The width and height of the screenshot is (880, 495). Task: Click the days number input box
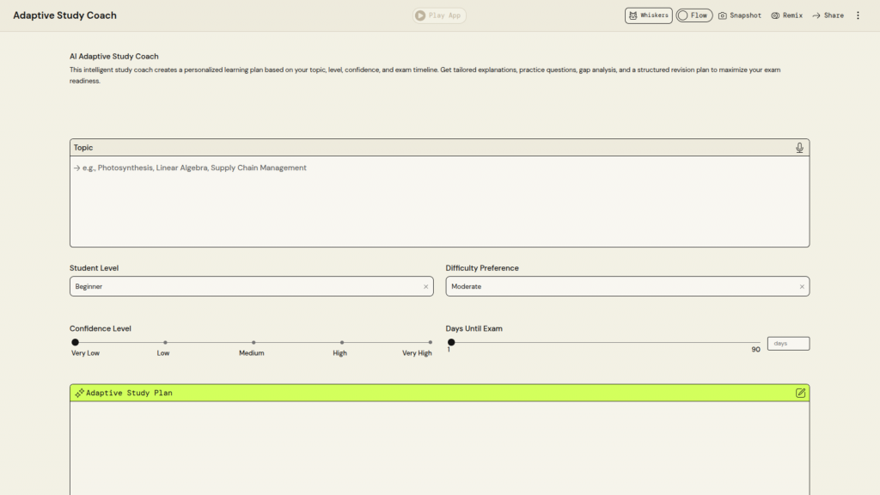(787, 344)
